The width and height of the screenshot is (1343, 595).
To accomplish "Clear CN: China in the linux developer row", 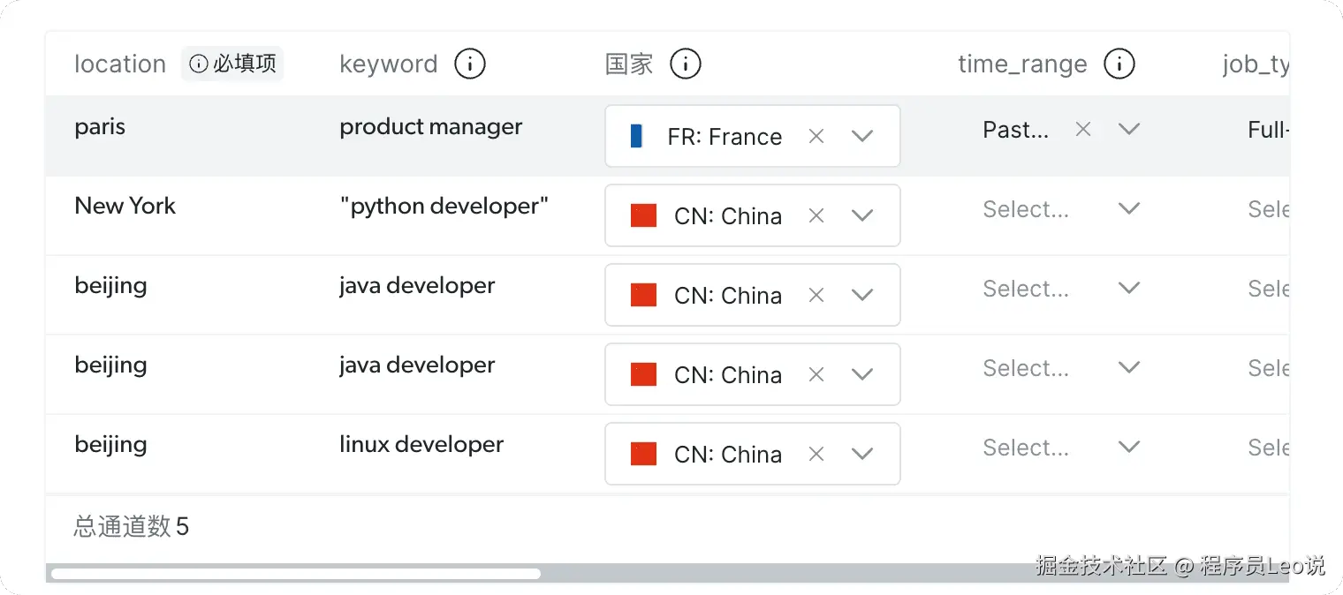I will click(816, 454).
